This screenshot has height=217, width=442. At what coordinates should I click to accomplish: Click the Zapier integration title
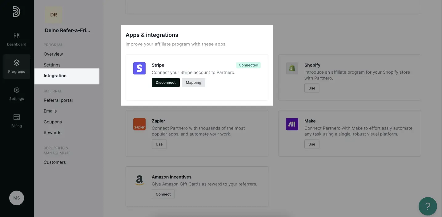[159, 121]
